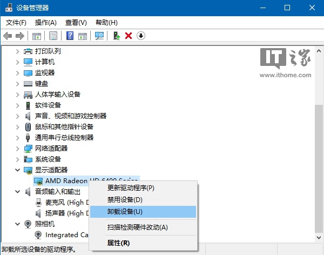Expand the 声音、视频和游戏控制器 node

pyautogui.click(x=18, y=116)
